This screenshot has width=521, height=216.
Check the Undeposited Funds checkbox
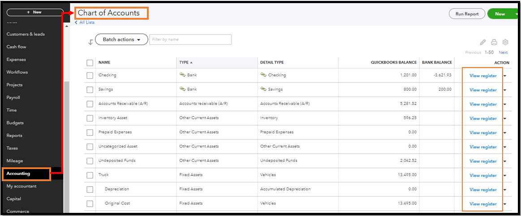point(90,161)
